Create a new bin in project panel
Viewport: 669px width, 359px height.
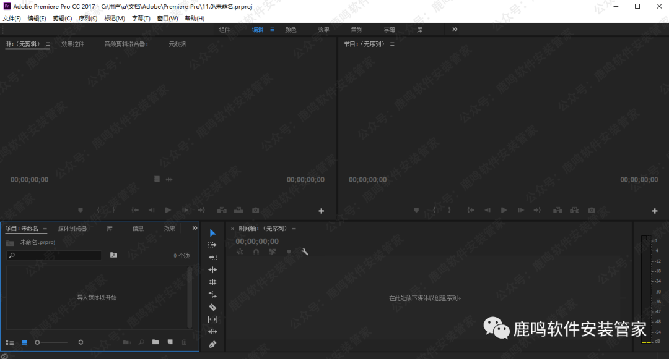pos(155,342)
